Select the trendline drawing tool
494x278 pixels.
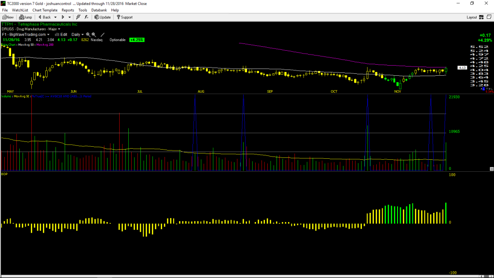pos(102,34)
